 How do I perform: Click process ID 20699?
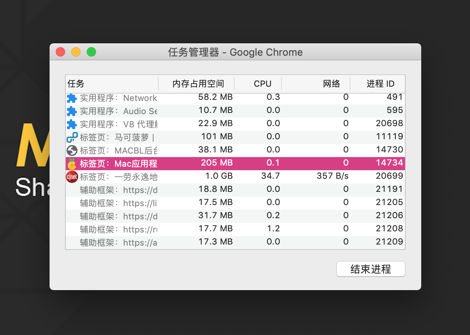389,176
